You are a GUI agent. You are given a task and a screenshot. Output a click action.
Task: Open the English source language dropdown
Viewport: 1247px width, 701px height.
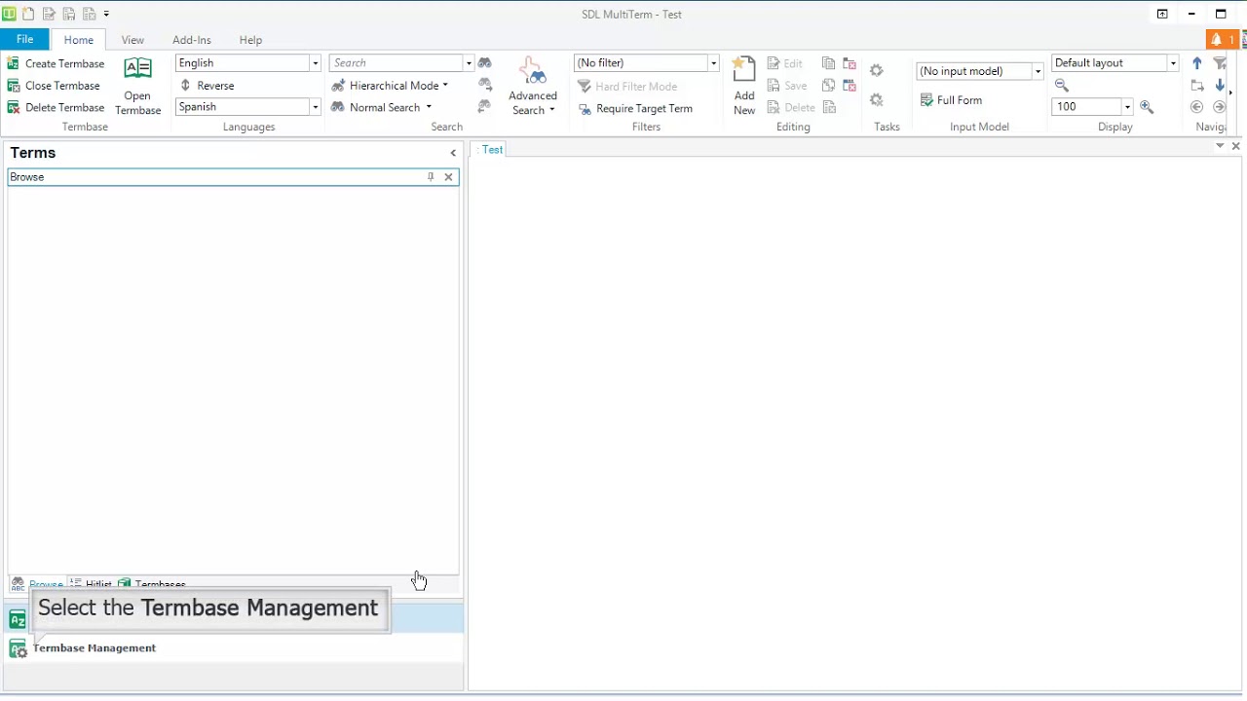(315, 63)
